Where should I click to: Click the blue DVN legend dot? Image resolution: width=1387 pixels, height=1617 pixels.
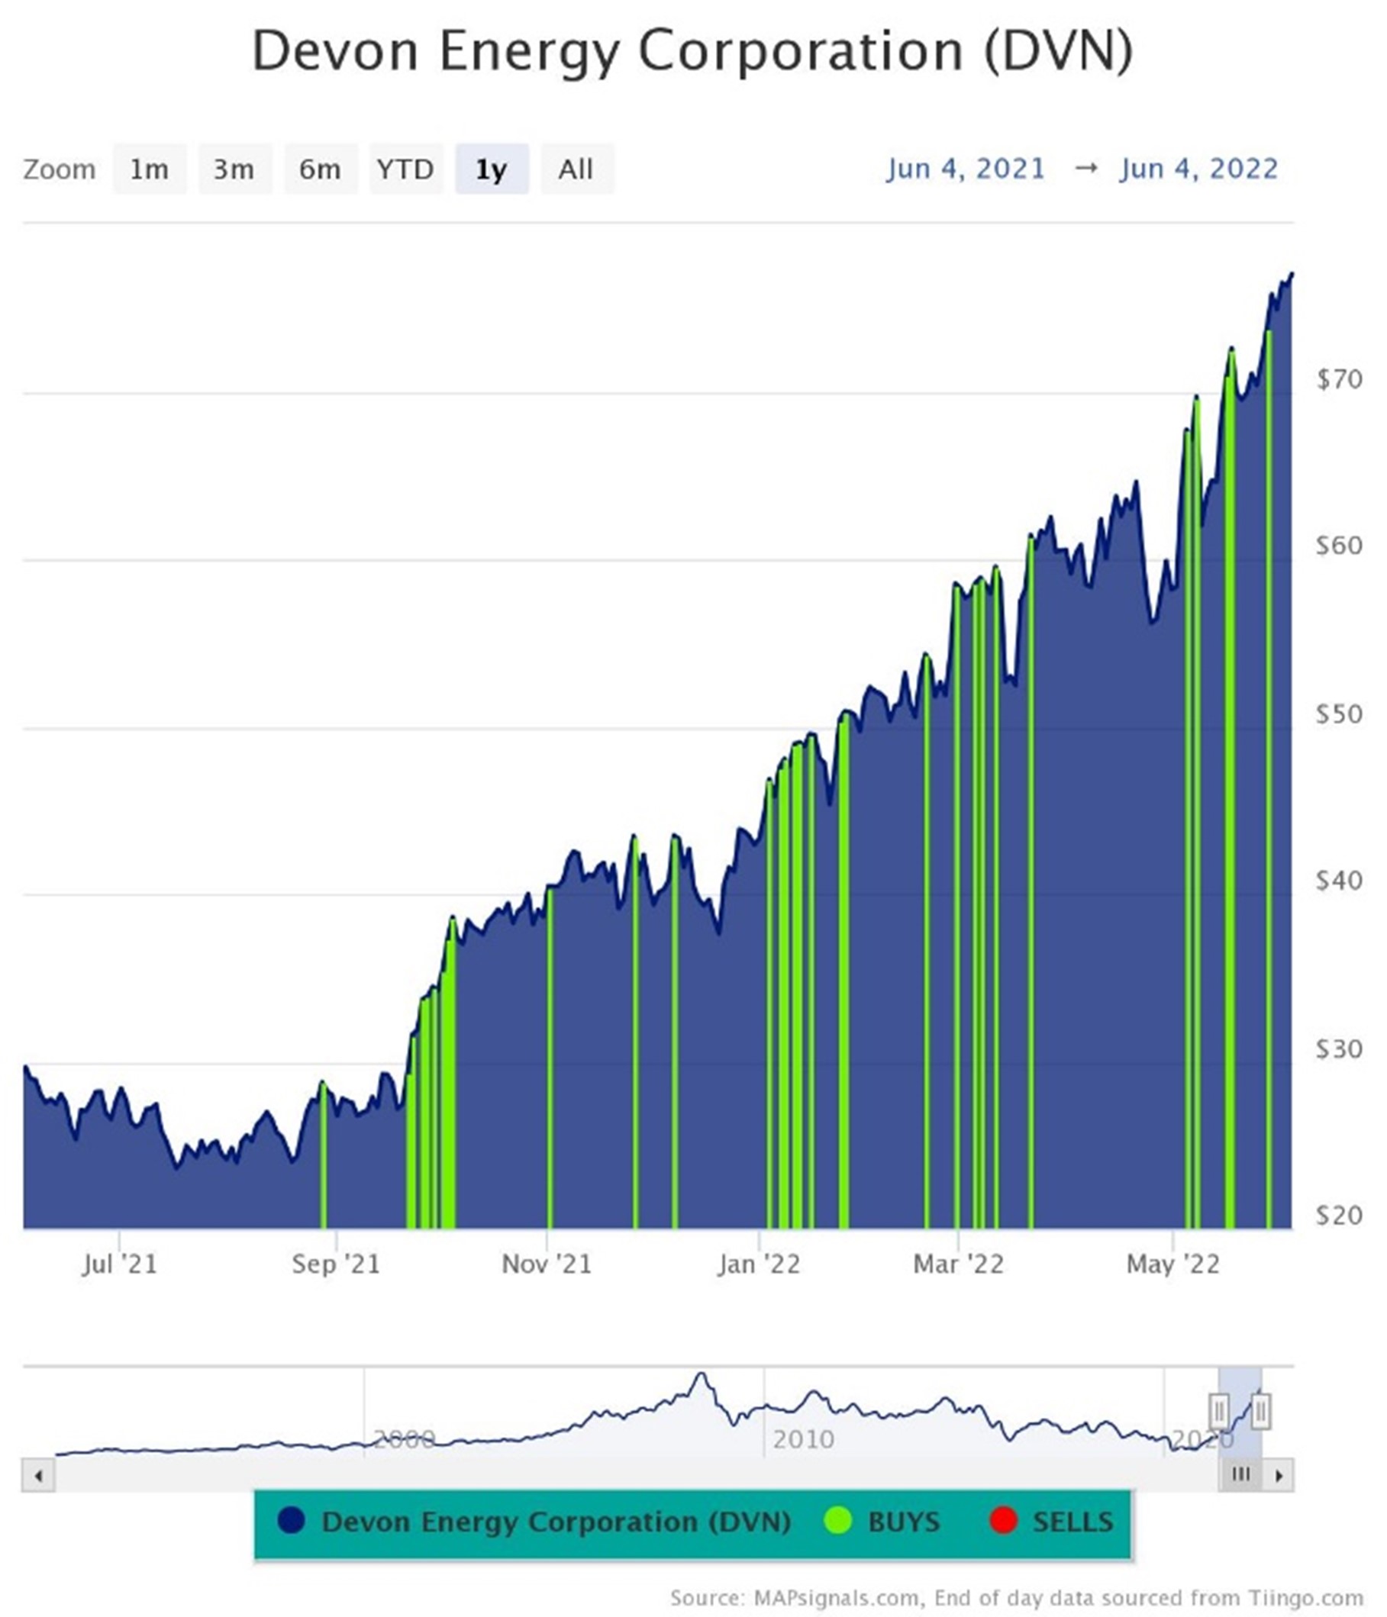291,1520
